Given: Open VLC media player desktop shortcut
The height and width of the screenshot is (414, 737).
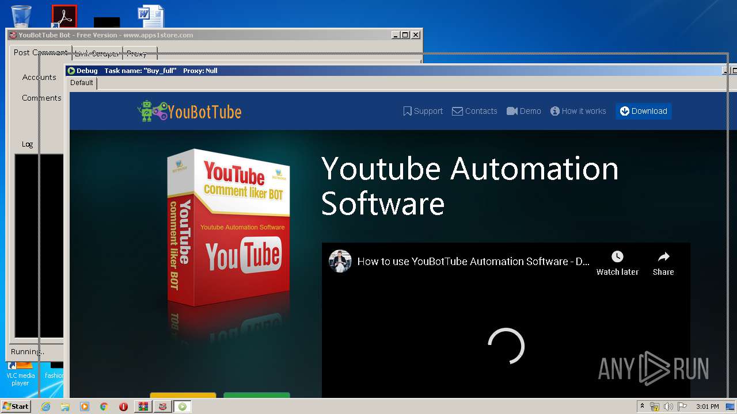Looking at the screenshot, I should tap(20, 374).
